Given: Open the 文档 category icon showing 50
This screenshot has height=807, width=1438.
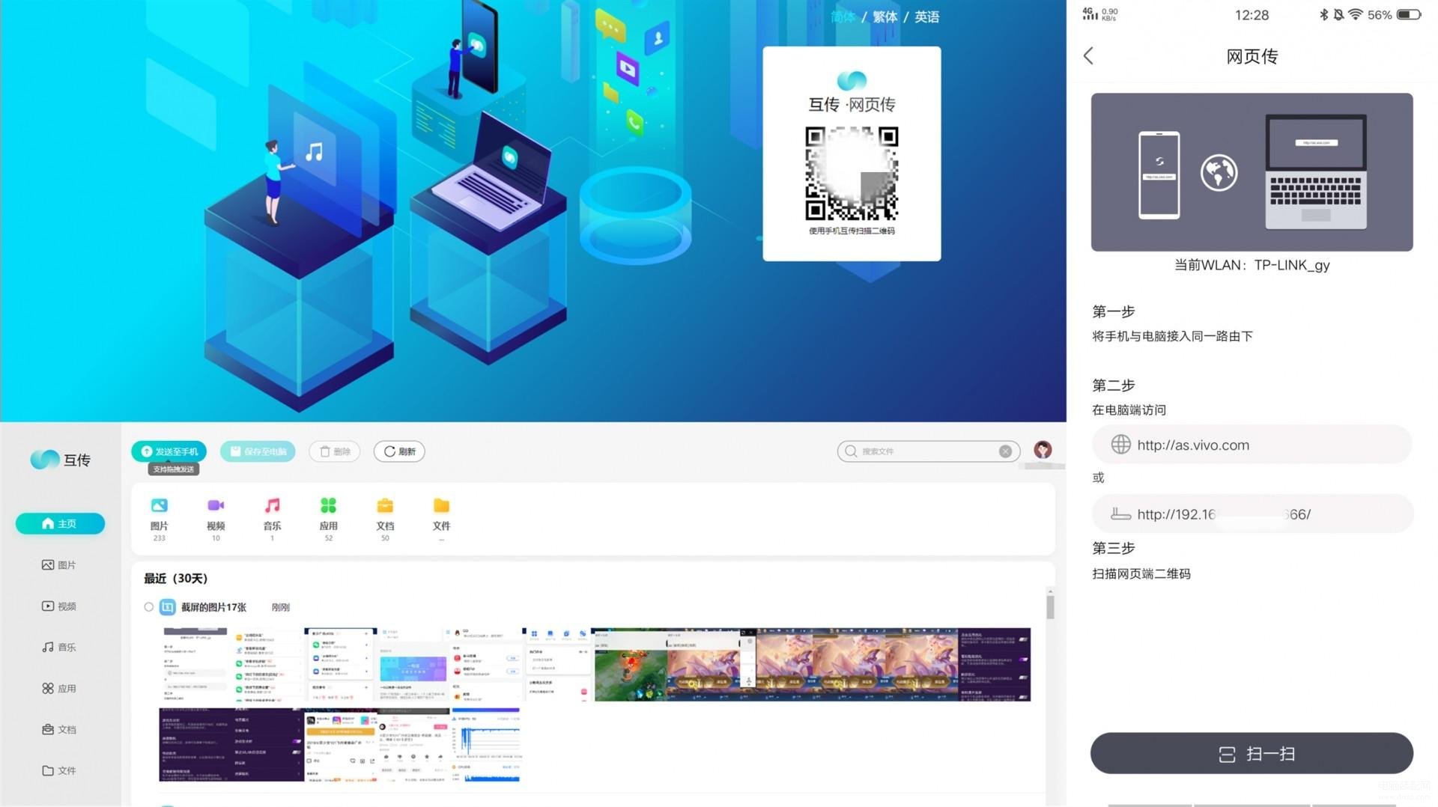Looking at the screenshot, I should (x=385, y=506).
